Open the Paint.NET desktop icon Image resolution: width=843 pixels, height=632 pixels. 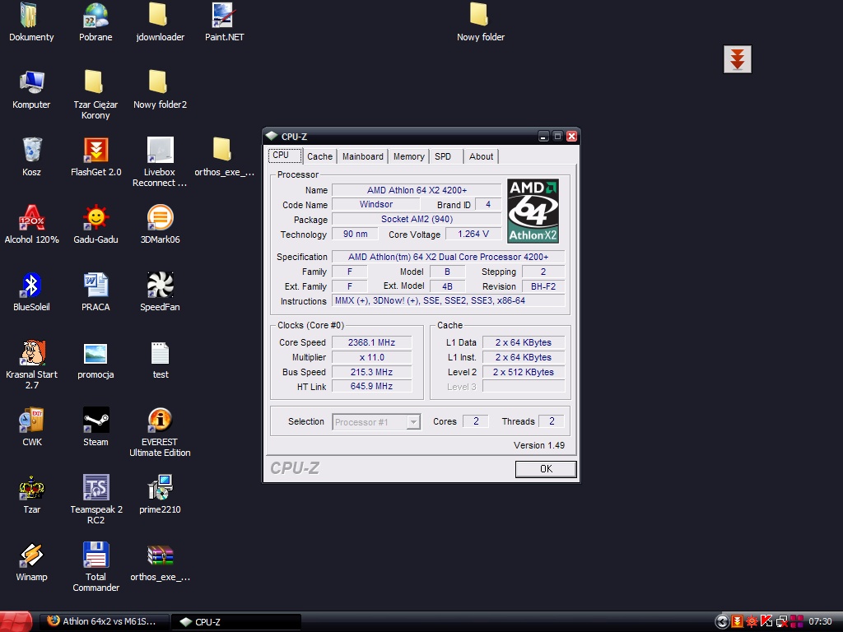tap(224, 16)
